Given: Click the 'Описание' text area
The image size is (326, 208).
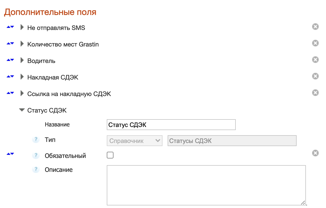Looking at the screenshot, I should click(206, 185).
